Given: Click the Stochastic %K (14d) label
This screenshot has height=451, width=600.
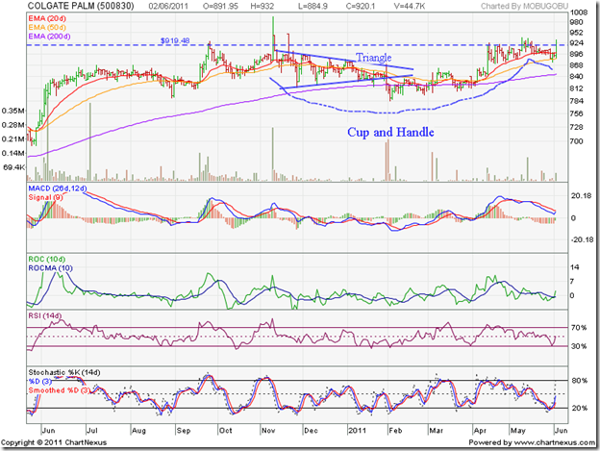Looking at the screenshot, I should (x=64, y=372).
